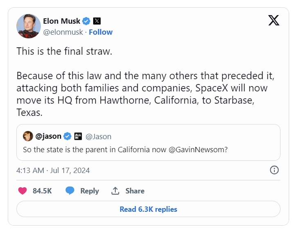
Task: Click the grey @Jason handle in the quoted post
Action: coord(99,136)
